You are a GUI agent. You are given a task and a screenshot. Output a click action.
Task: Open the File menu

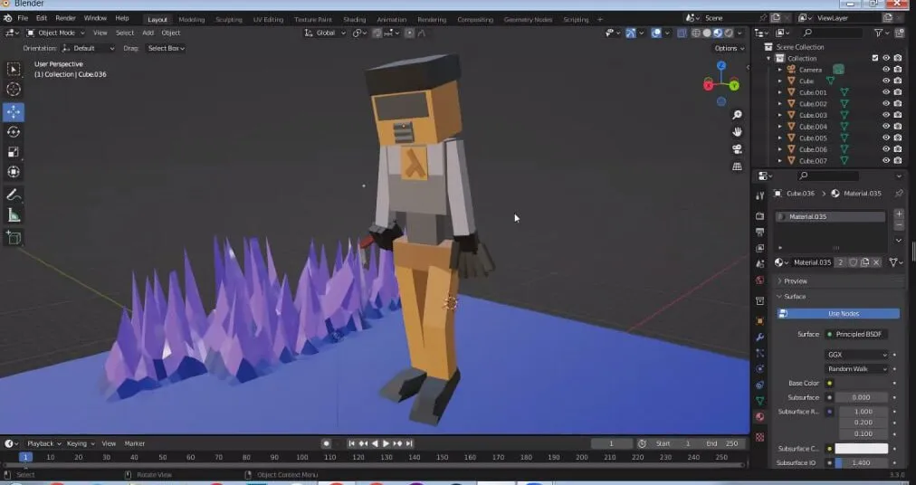point(23,18)
